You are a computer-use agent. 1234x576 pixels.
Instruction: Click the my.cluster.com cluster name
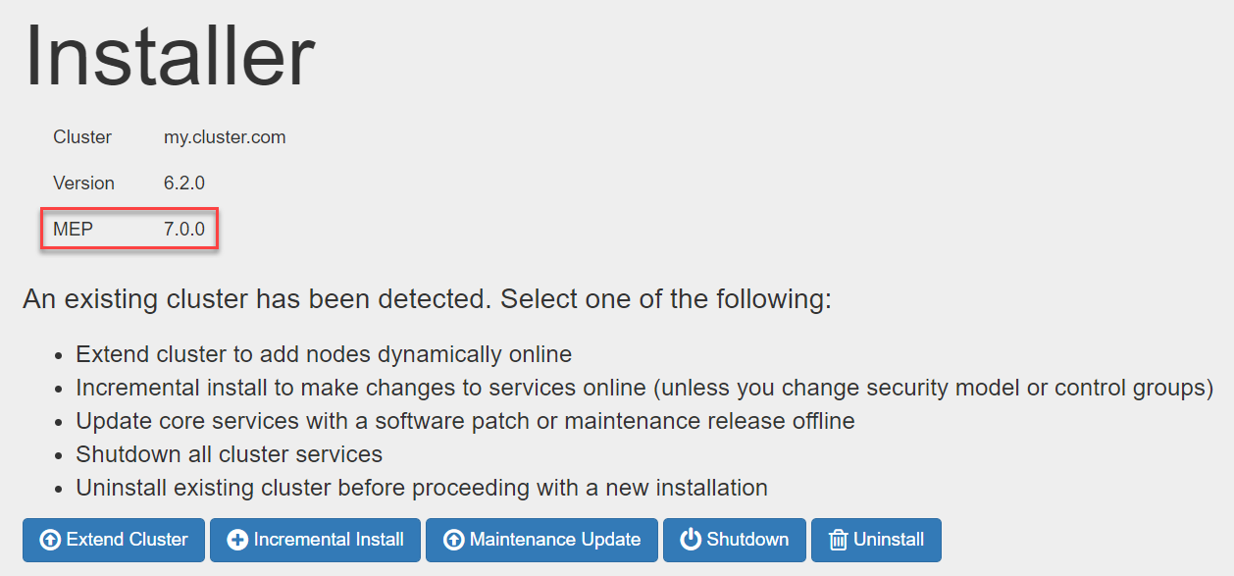tap(225, 137)
